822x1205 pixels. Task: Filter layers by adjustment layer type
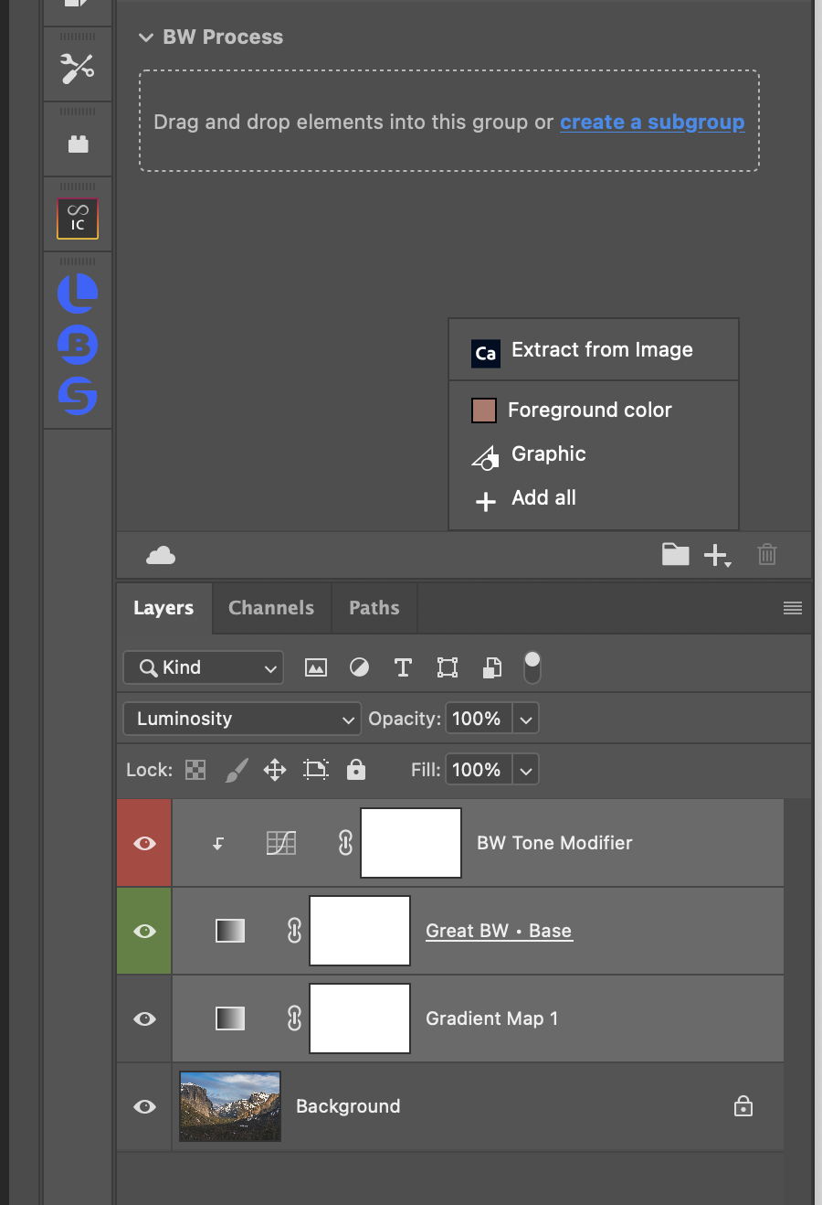click(x=360, y=667)
